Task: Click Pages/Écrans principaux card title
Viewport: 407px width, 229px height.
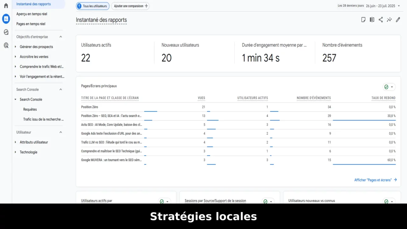Action: pos(99,86)
